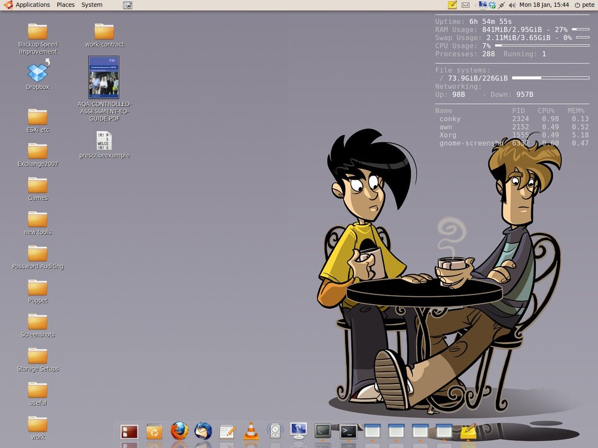Select the Screenshots folder
The height and width of the screenshot is (448, 598).
[x=38, y=326]
